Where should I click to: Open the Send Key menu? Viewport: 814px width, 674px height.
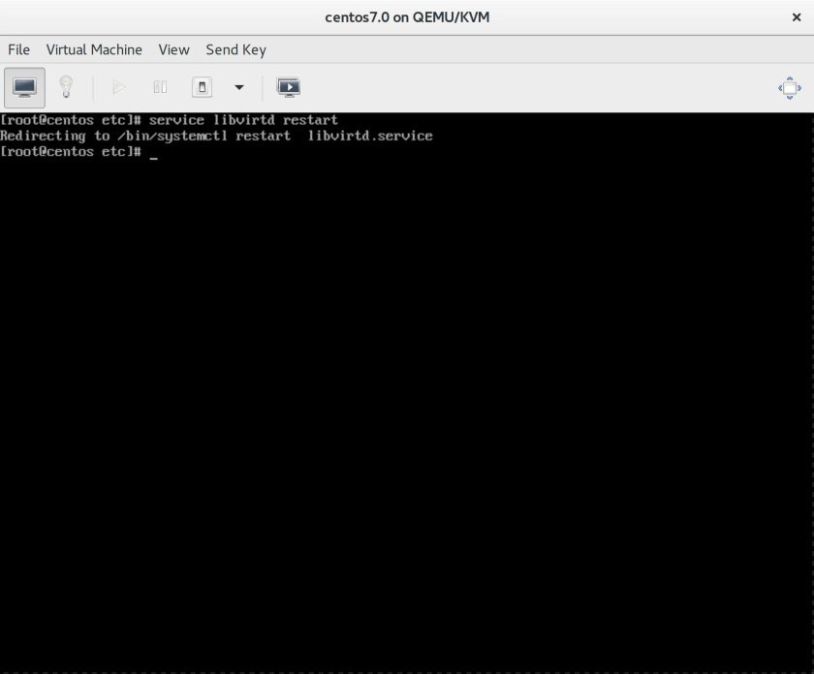(x=235, y=49)
